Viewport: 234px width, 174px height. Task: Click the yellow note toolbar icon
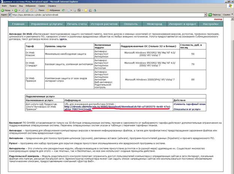[x=86, y=10]
